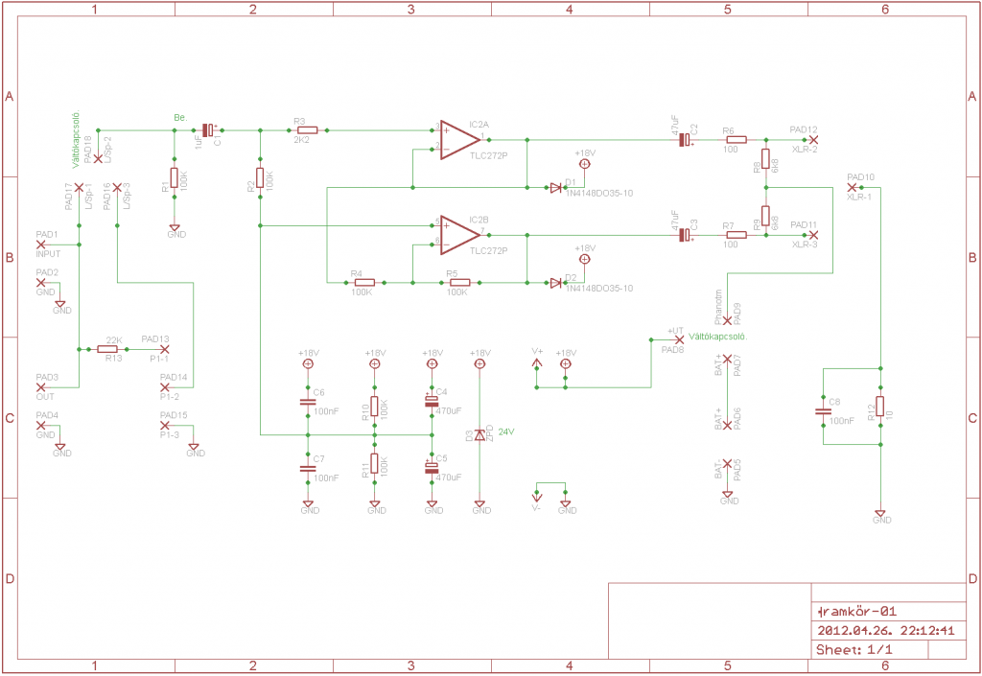Viewport: 982px width, 676px height.
Task: Click the '24V' zener voltage label
Action: tap(506, 431)
